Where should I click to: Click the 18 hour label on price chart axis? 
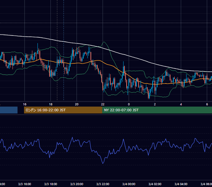[51, 104]
